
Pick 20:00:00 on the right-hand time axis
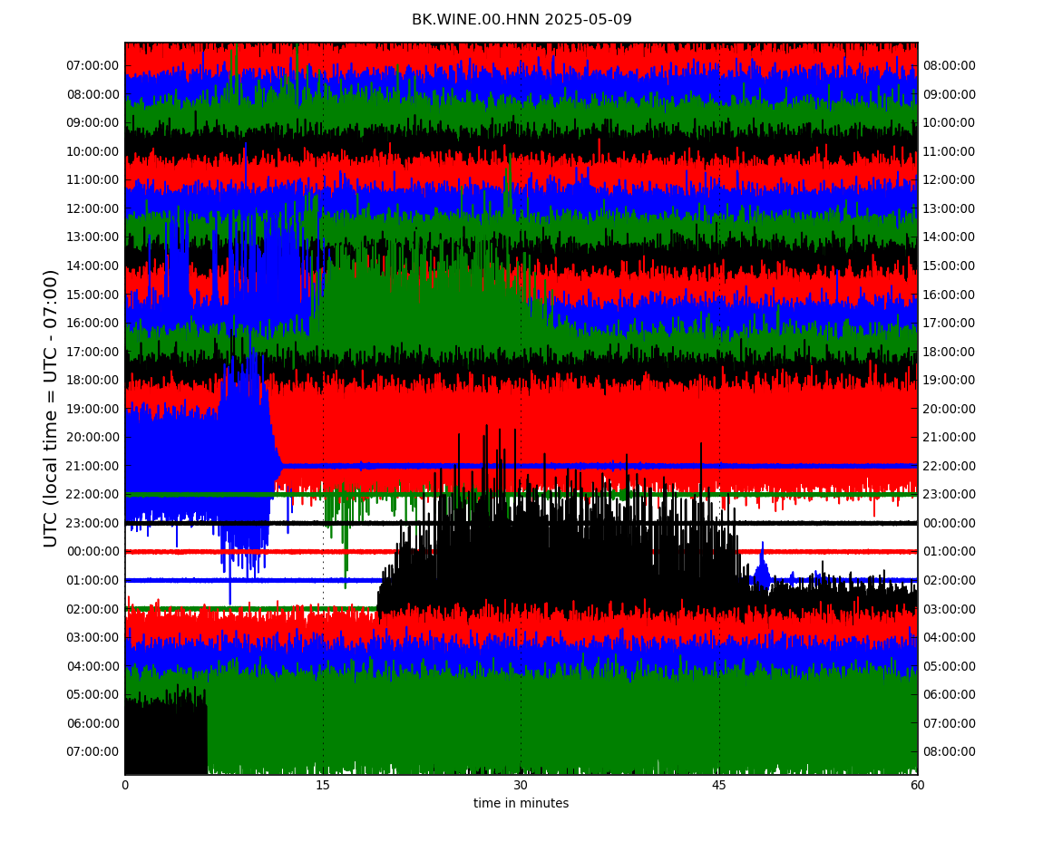coord(950,409)
